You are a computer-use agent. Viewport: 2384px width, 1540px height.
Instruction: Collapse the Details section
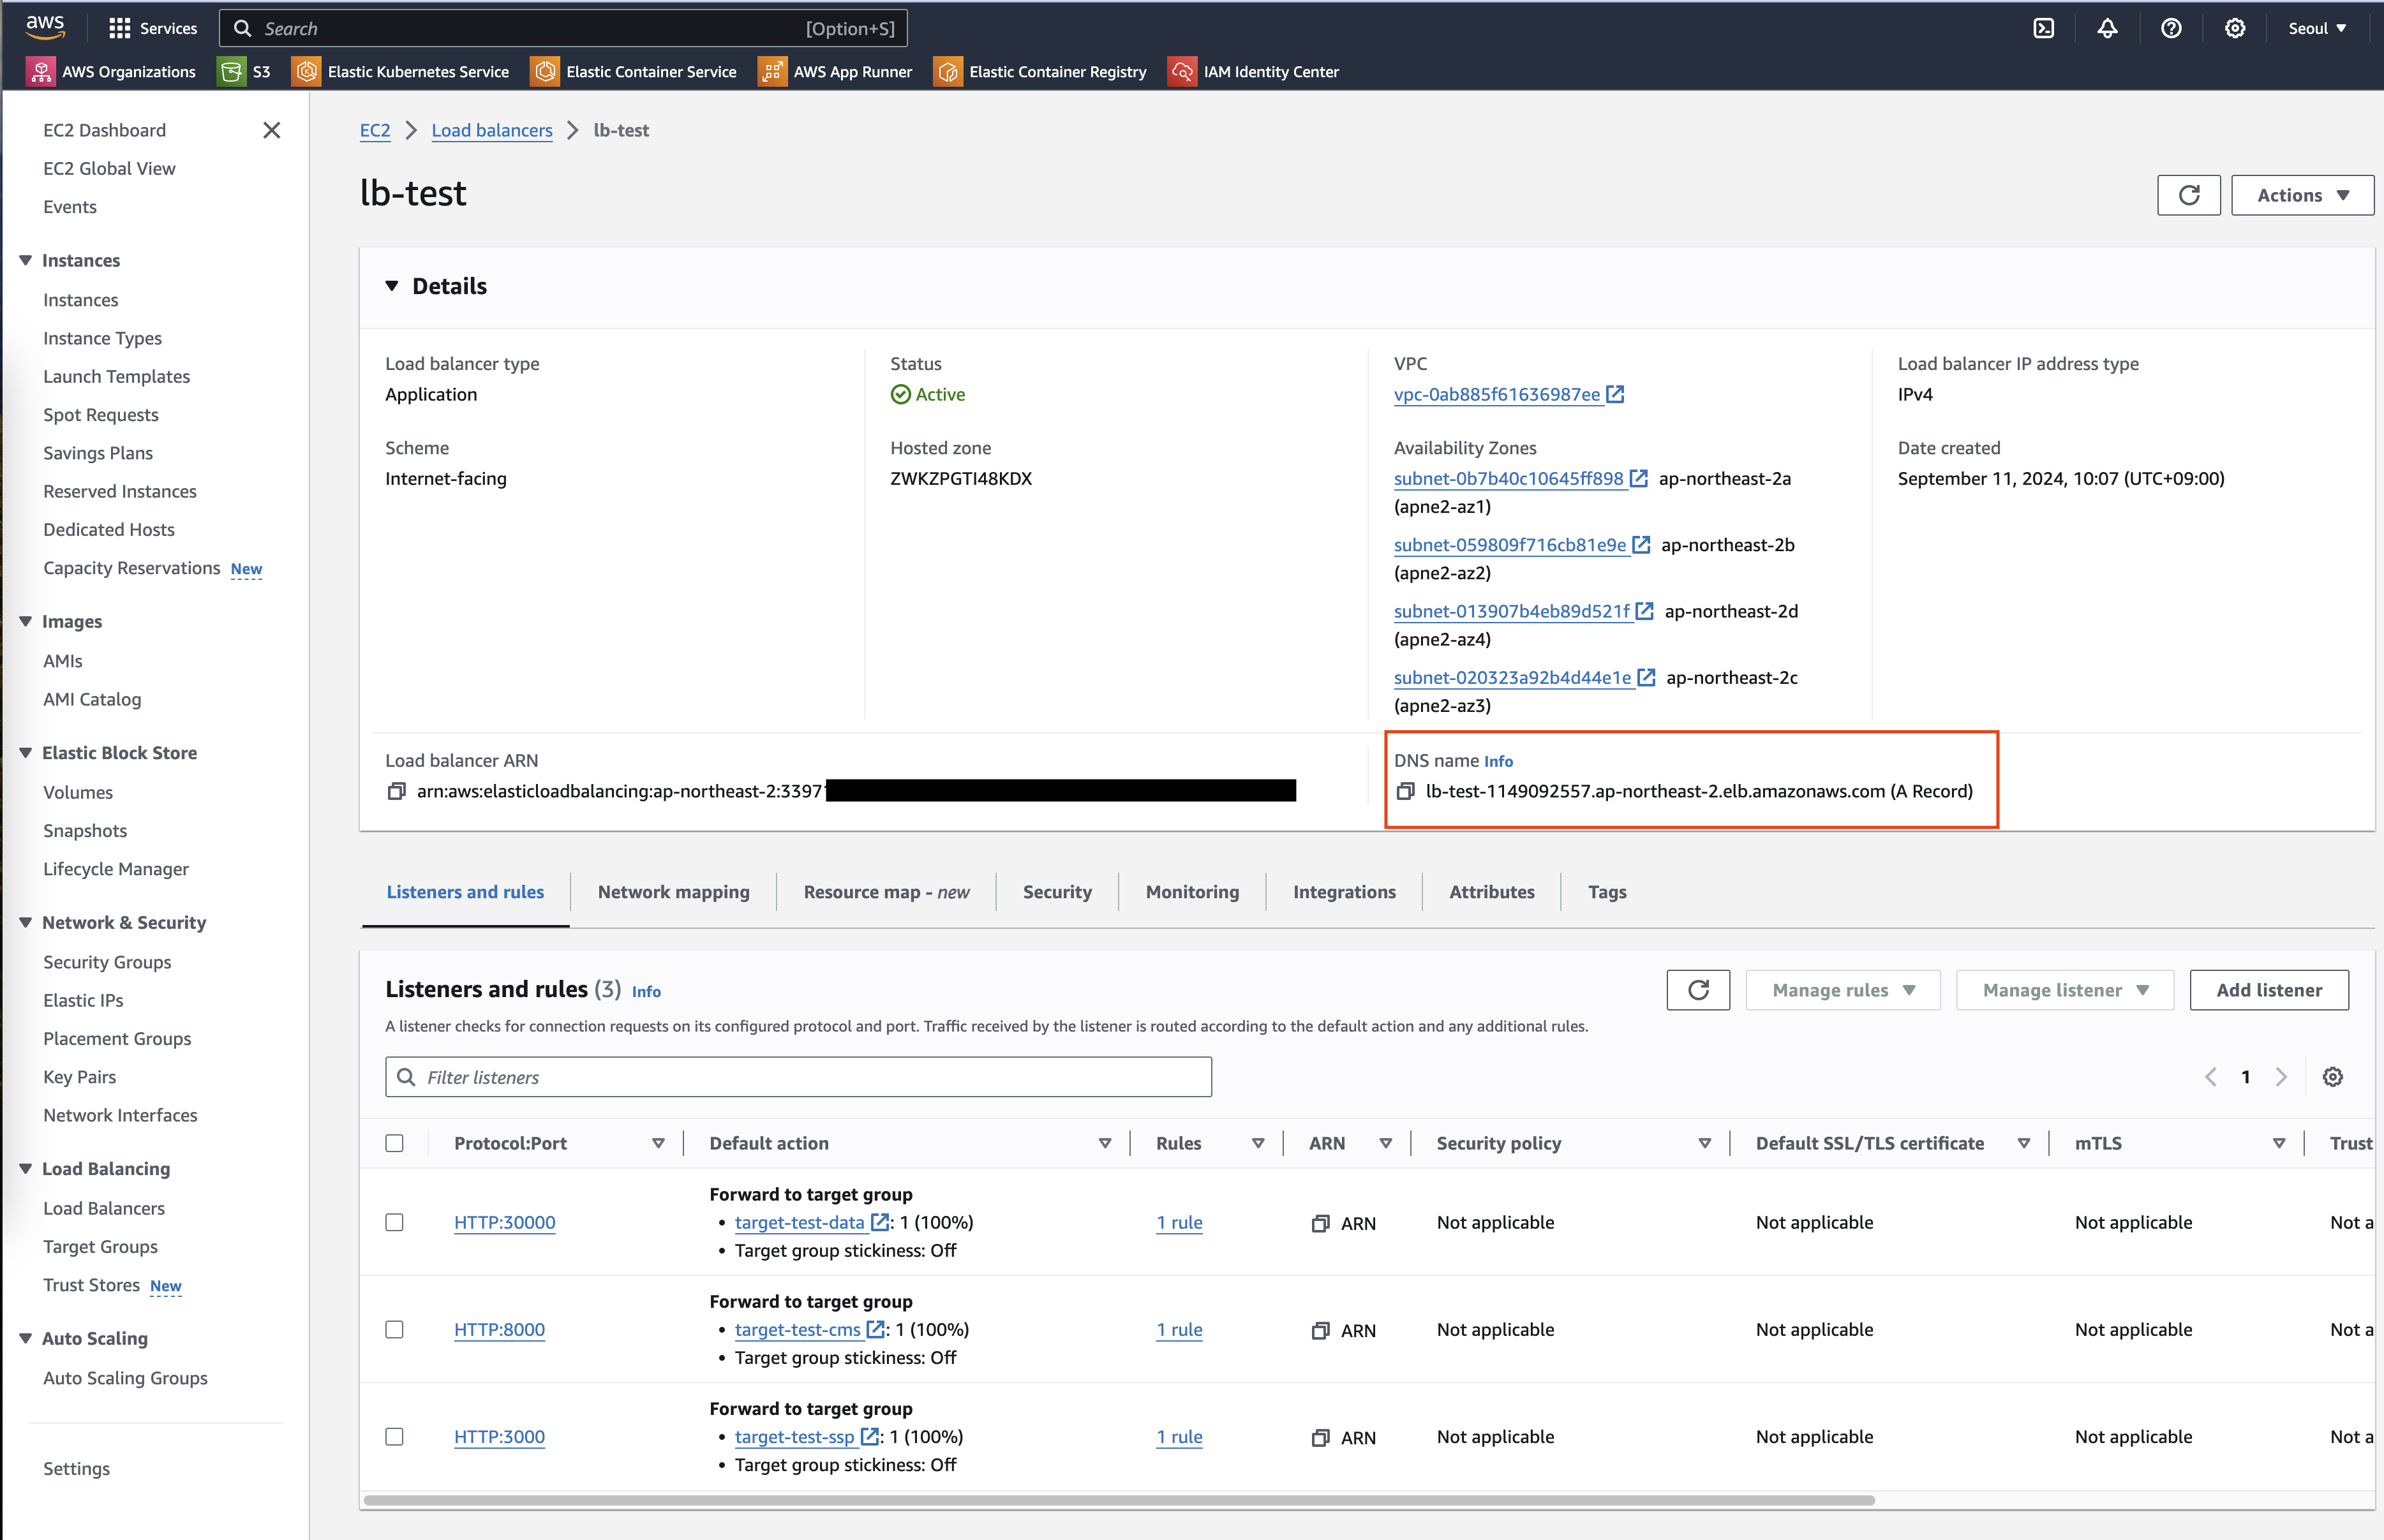click(392, 286)
